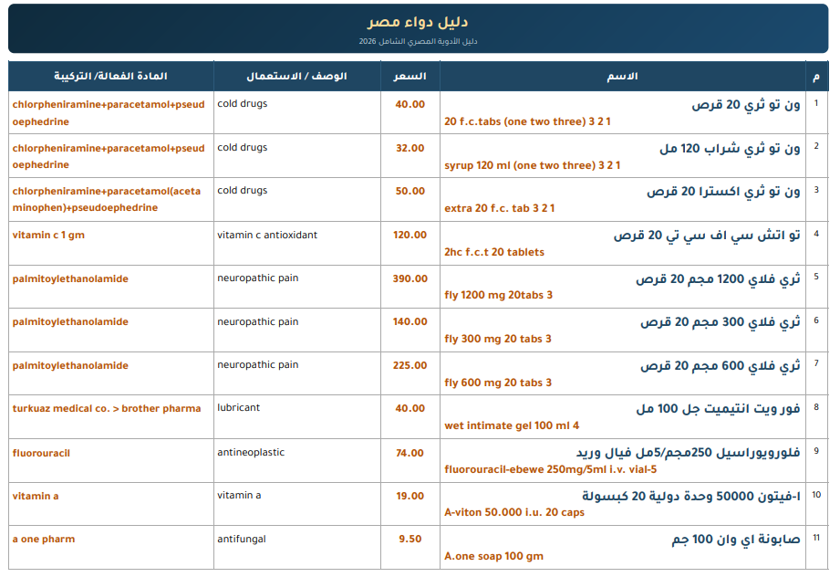
Task: Click A-viton 50.000 i.u. 20 caps
Action: click(514, 513)
